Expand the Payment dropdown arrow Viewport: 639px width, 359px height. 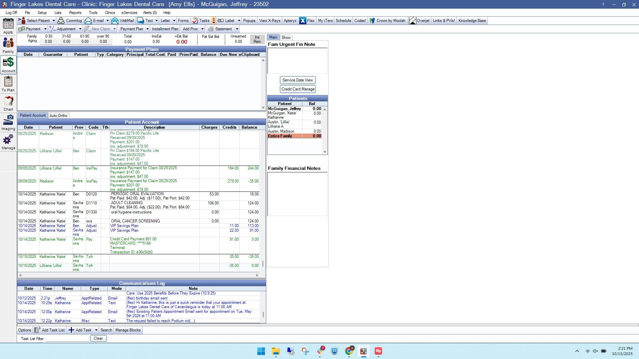tap(46, 29)
